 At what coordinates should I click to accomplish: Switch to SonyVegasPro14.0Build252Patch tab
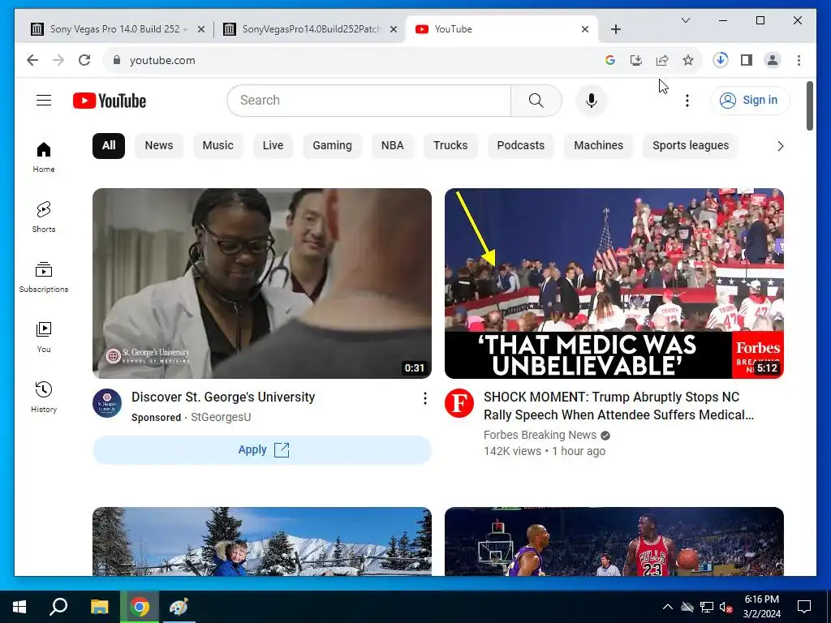click(309, 29)
